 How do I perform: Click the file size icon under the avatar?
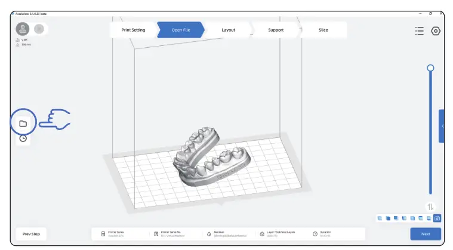[x=18, y=40]
